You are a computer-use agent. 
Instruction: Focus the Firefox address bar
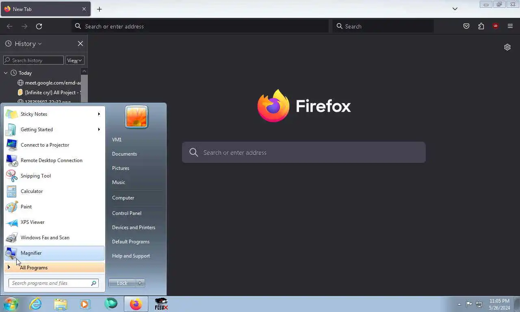tap(200, 26)
